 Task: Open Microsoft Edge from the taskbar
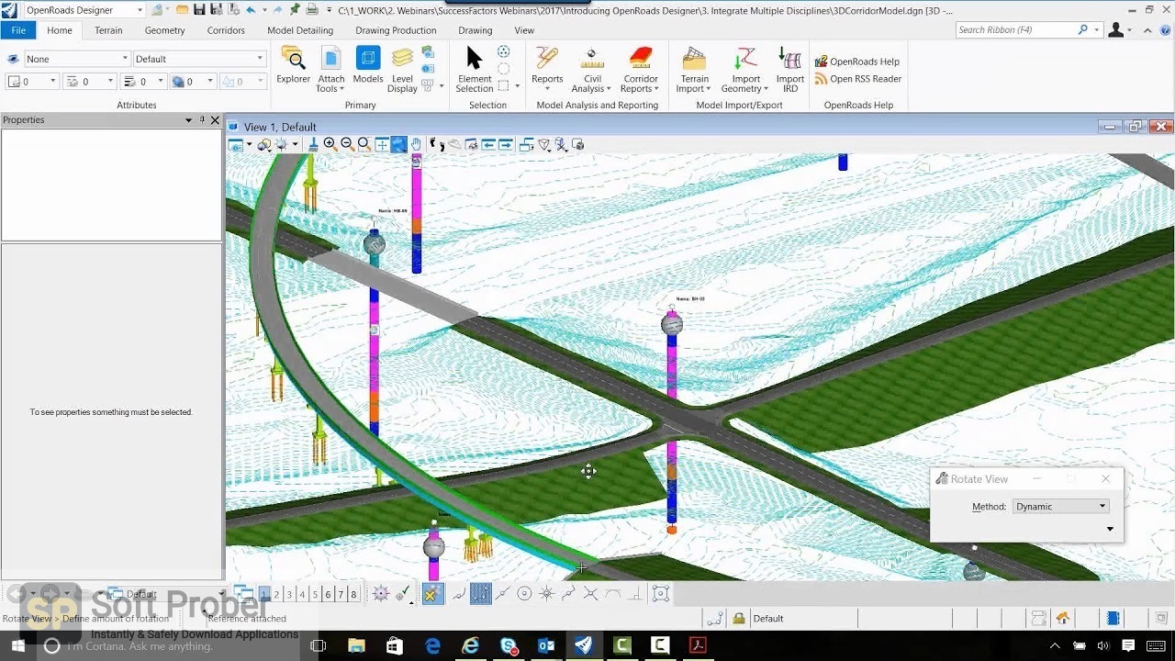[x=432, y=645]
